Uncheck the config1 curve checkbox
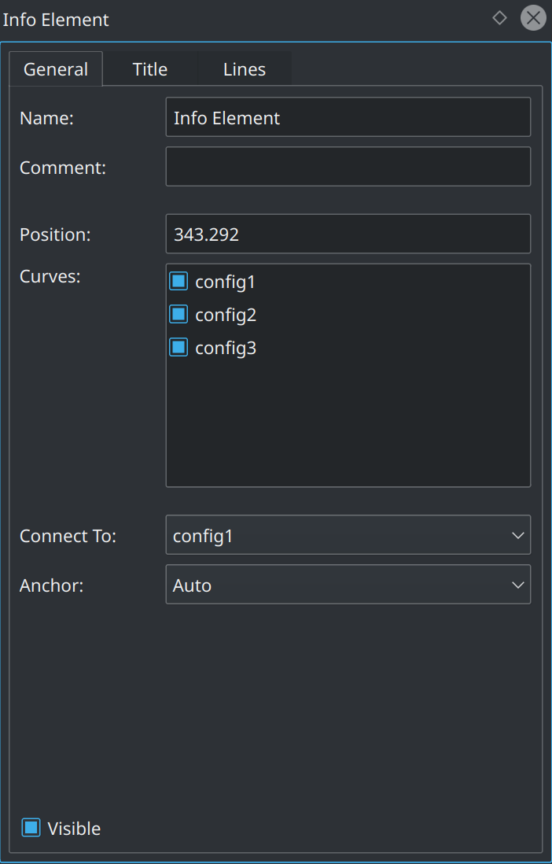This screenshot has height=864, width=552. coord(178,281)
